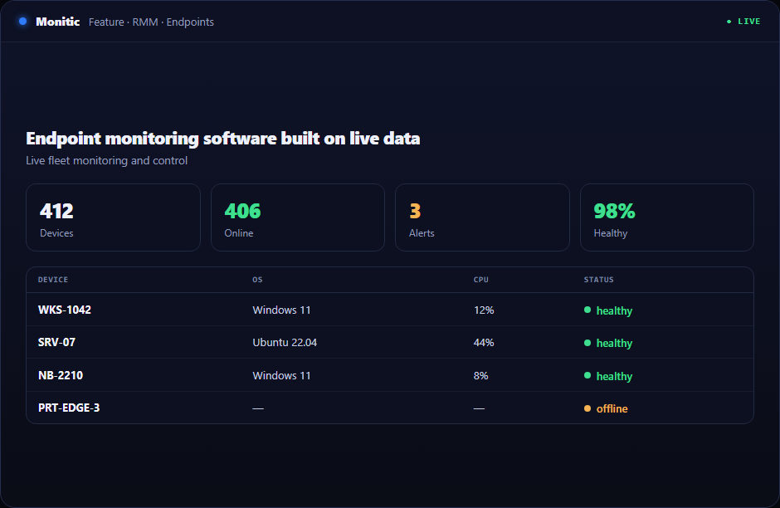Select device SRV-07
Image resolution: width=780 pixels, height=508 pixels.
tap(56, 342)
